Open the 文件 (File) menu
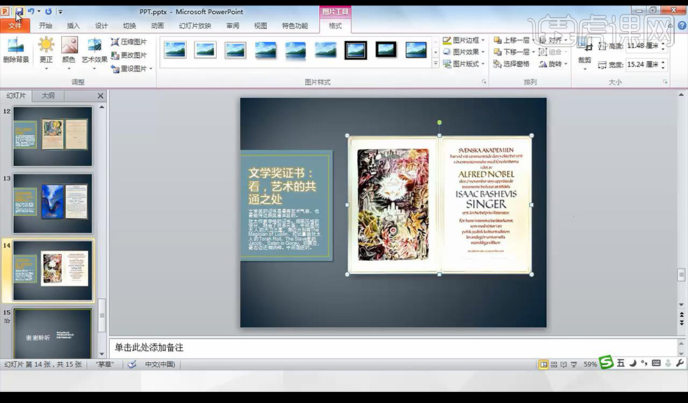Screen dimensions: 688x403 [15, 26]
